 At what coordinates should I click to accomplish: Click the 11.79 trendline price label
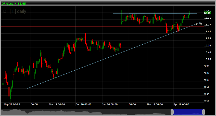(199, 24)
